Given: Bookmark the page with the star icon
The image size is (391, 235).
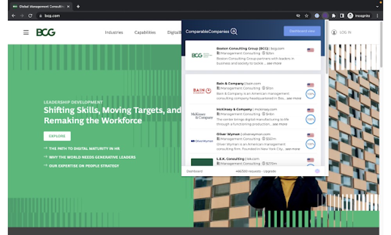Looking at the screenshot, I should [307, 16].
